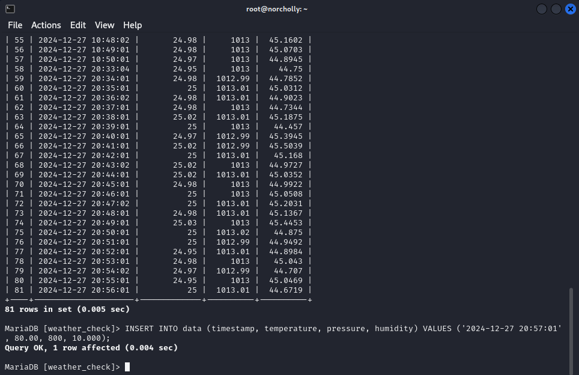This screenshot has width=579, height=375.
Task: Open the Actions menu
Action: pyautogui.click(x=46, y=25)
